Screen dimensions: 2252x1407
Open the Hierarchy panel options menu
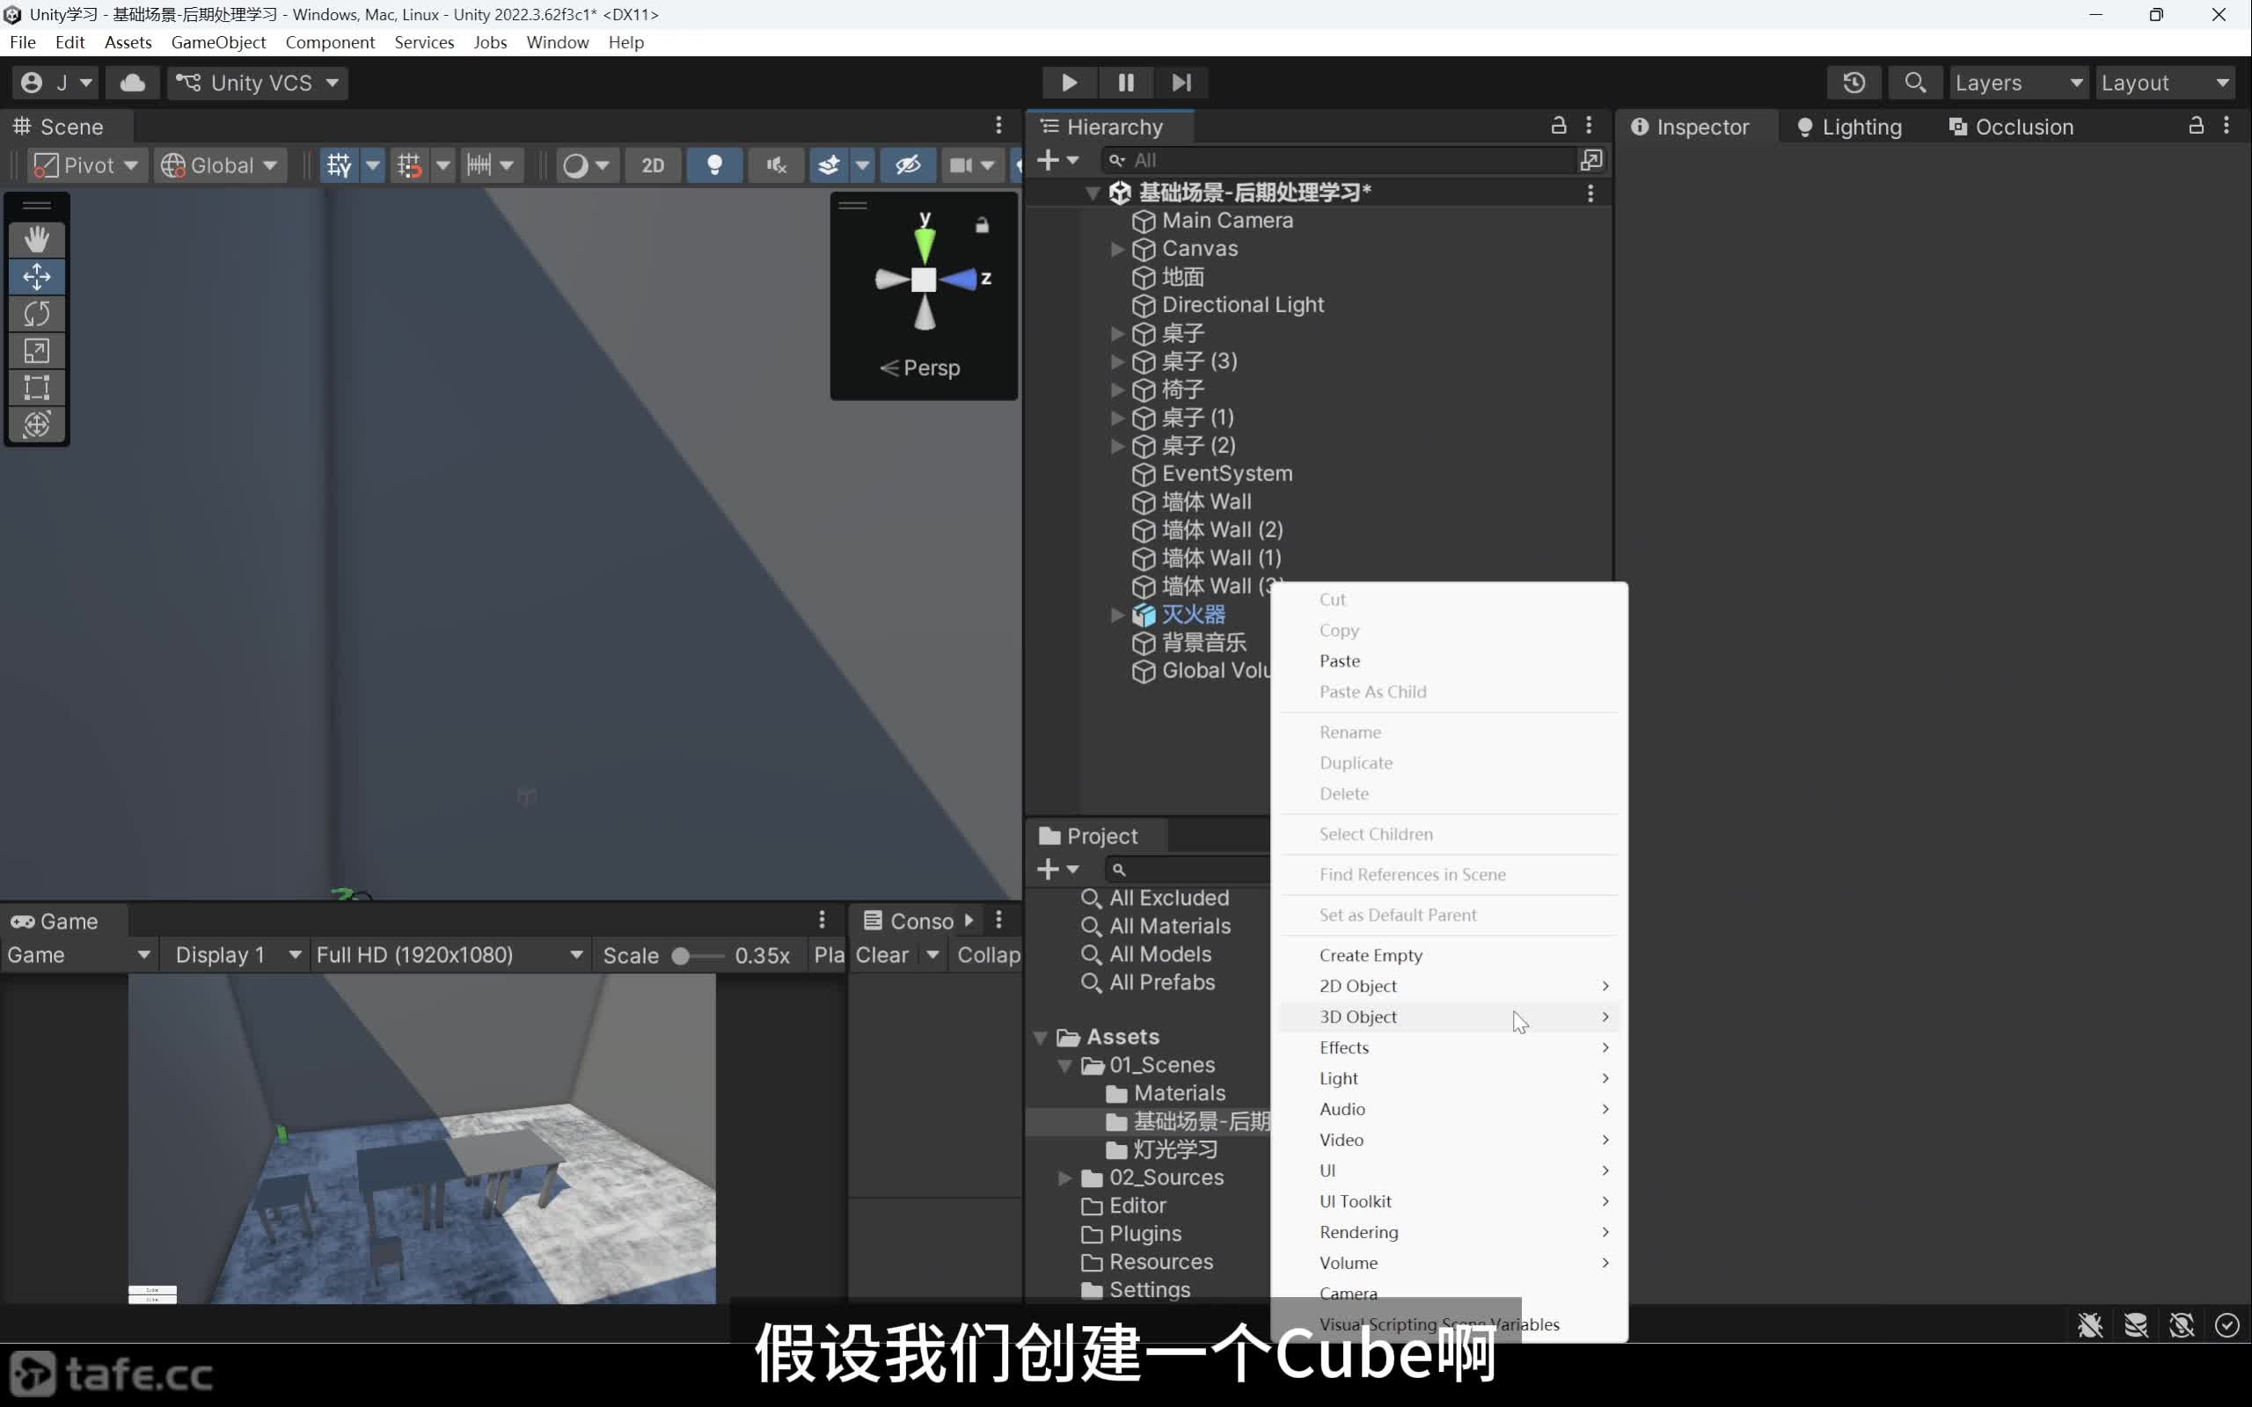coord(1589,126)
